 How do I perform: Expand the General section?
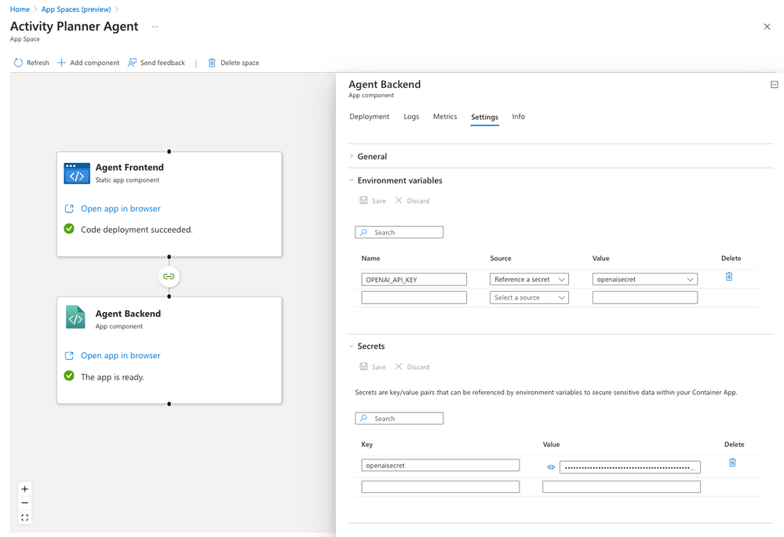372,157
